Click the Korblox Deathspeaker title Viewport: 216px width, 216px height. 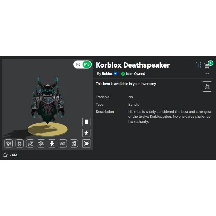133,65
